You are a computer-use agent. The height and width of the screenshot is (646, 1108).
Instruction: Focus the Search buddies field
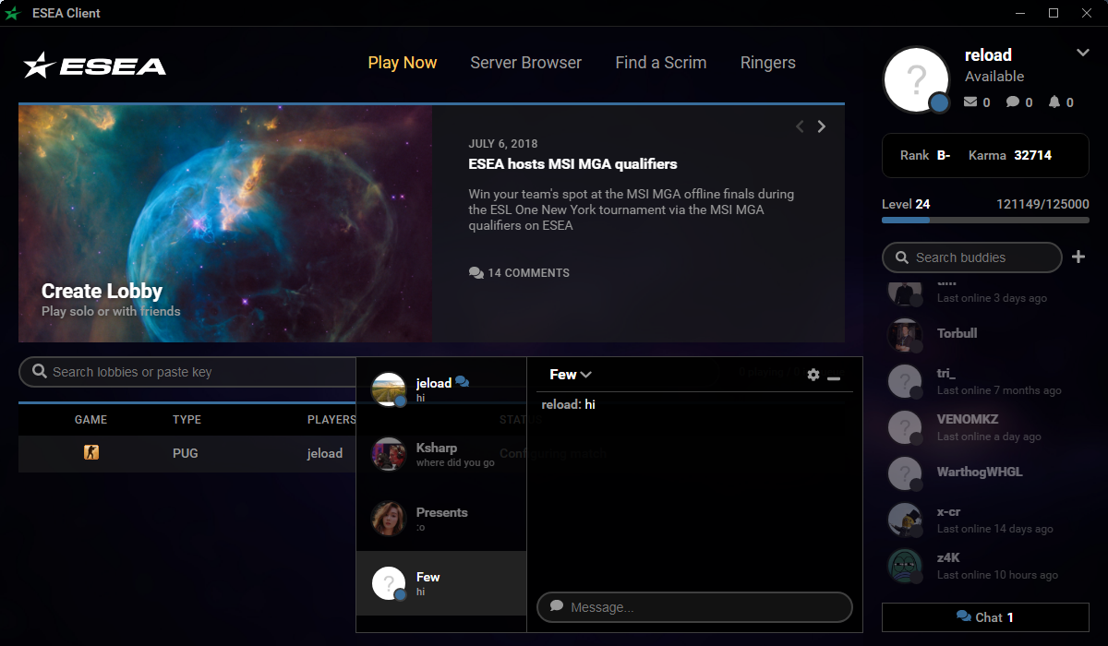pos(972,257)
